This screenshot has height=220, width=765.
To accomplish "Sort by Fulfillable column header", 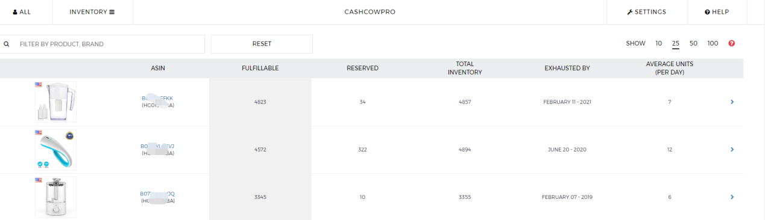I will (260, 69).
